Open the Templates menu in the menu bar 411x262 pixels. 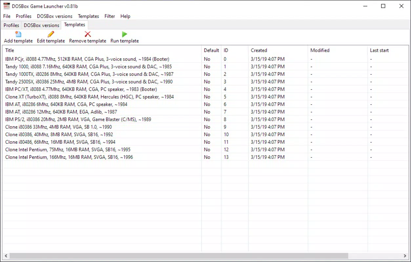click(x=88, y=16)
